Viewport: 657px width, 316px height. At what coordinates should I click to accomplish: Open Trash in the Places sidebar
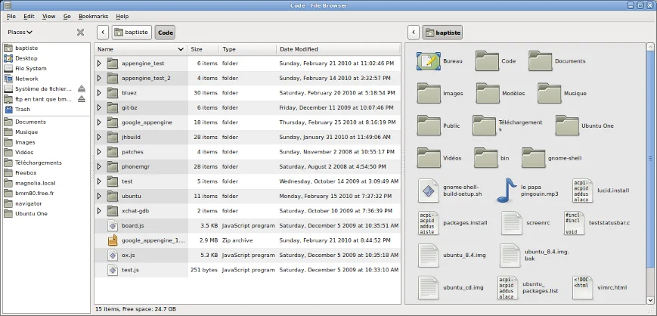pos(23,109)
